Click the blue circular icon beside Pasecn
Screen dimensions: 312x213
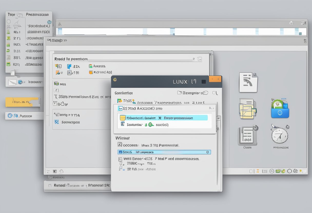10,116
